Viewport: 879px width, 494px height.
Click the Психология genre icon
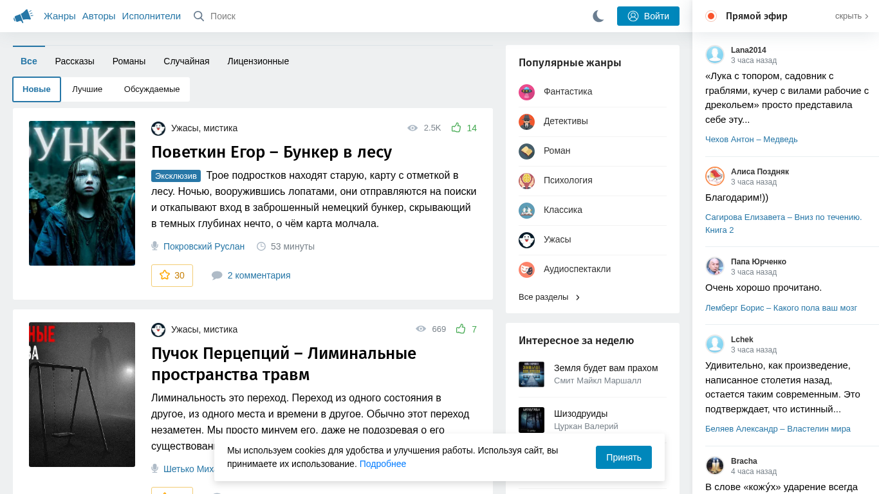(x=526, y=181)
